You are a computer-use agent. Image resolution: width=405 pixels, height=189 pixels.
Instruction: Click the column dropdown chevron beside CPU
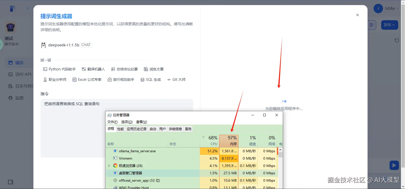(x=203, y=137)
